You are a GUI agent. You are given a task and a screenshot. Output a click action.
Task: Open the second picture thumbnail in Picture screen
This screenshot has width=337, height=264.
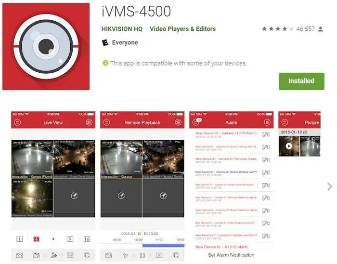click(310, 146)
